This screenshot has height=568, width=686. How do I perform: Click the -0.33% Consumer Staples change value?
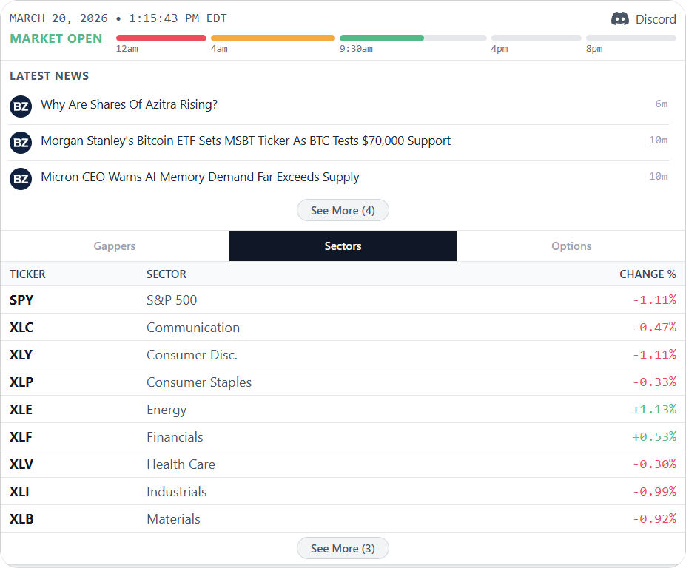pyautogui.click(x=654, y=382)
